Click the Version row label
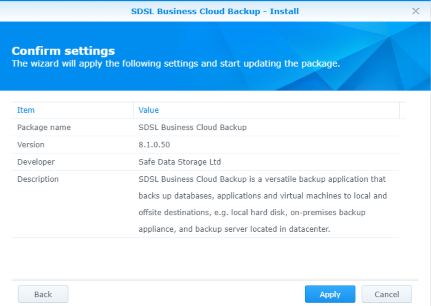This screenshot has height=306, width=431. point(31,145)
